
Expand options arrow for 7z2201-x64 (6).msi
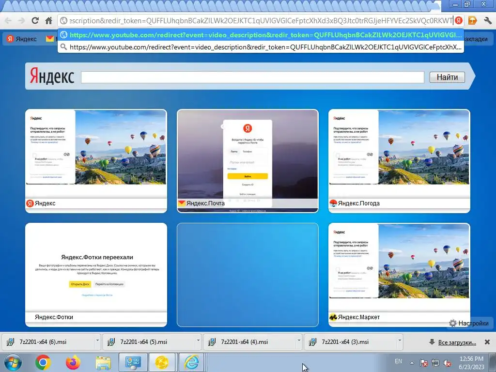[97, 341]
